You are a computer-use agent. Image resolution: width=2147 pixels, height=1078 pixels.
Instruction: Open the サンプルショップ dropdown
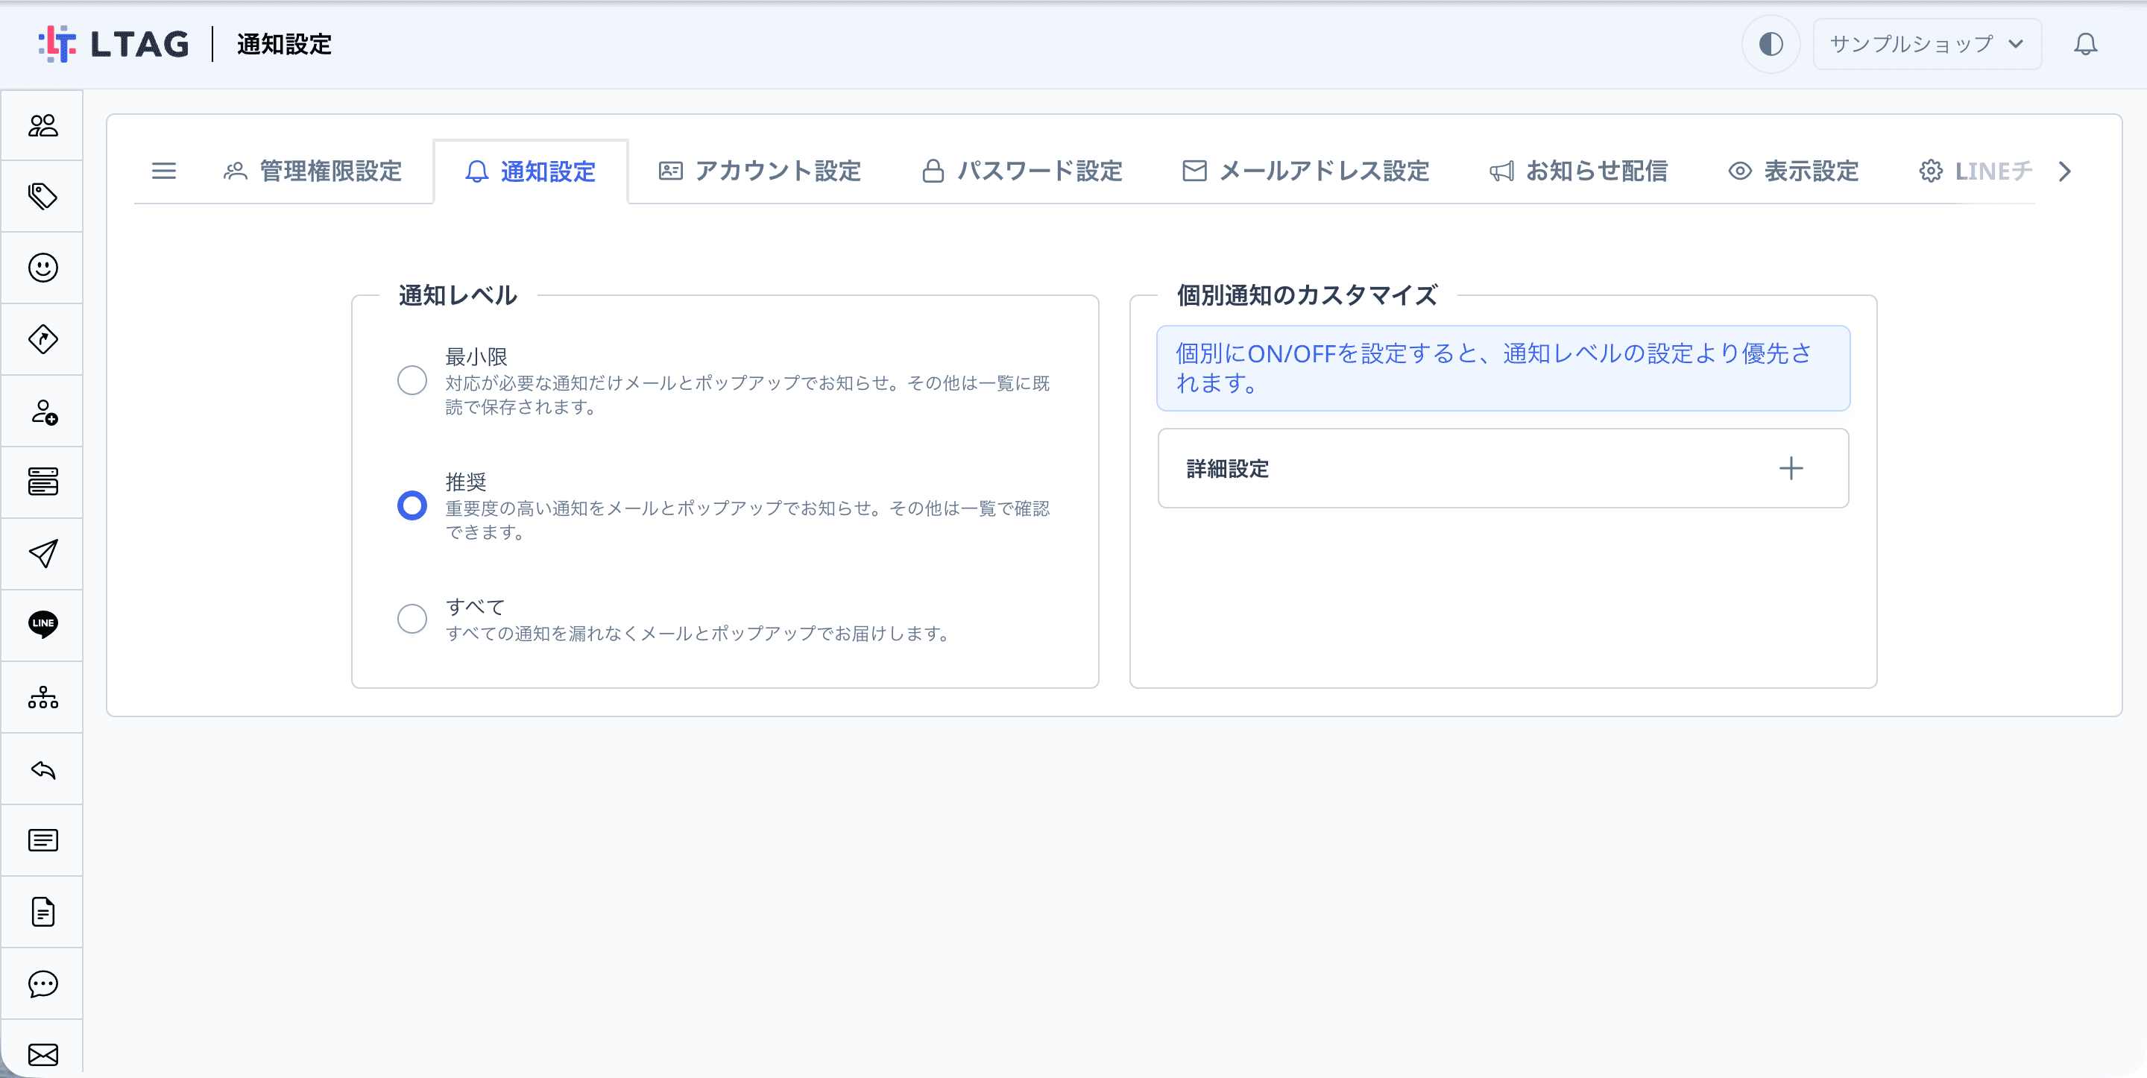coord(1927,44)
